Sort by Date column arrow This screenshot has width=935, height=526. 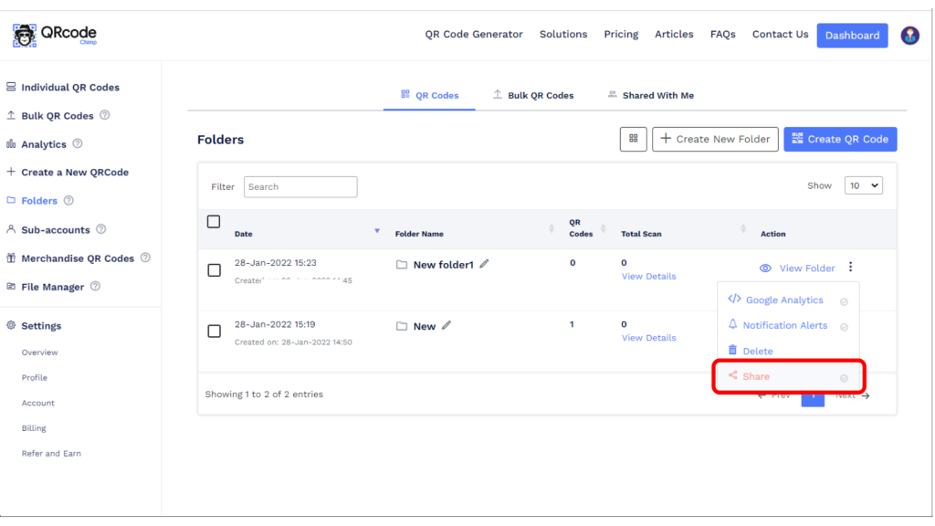point(377,231)
